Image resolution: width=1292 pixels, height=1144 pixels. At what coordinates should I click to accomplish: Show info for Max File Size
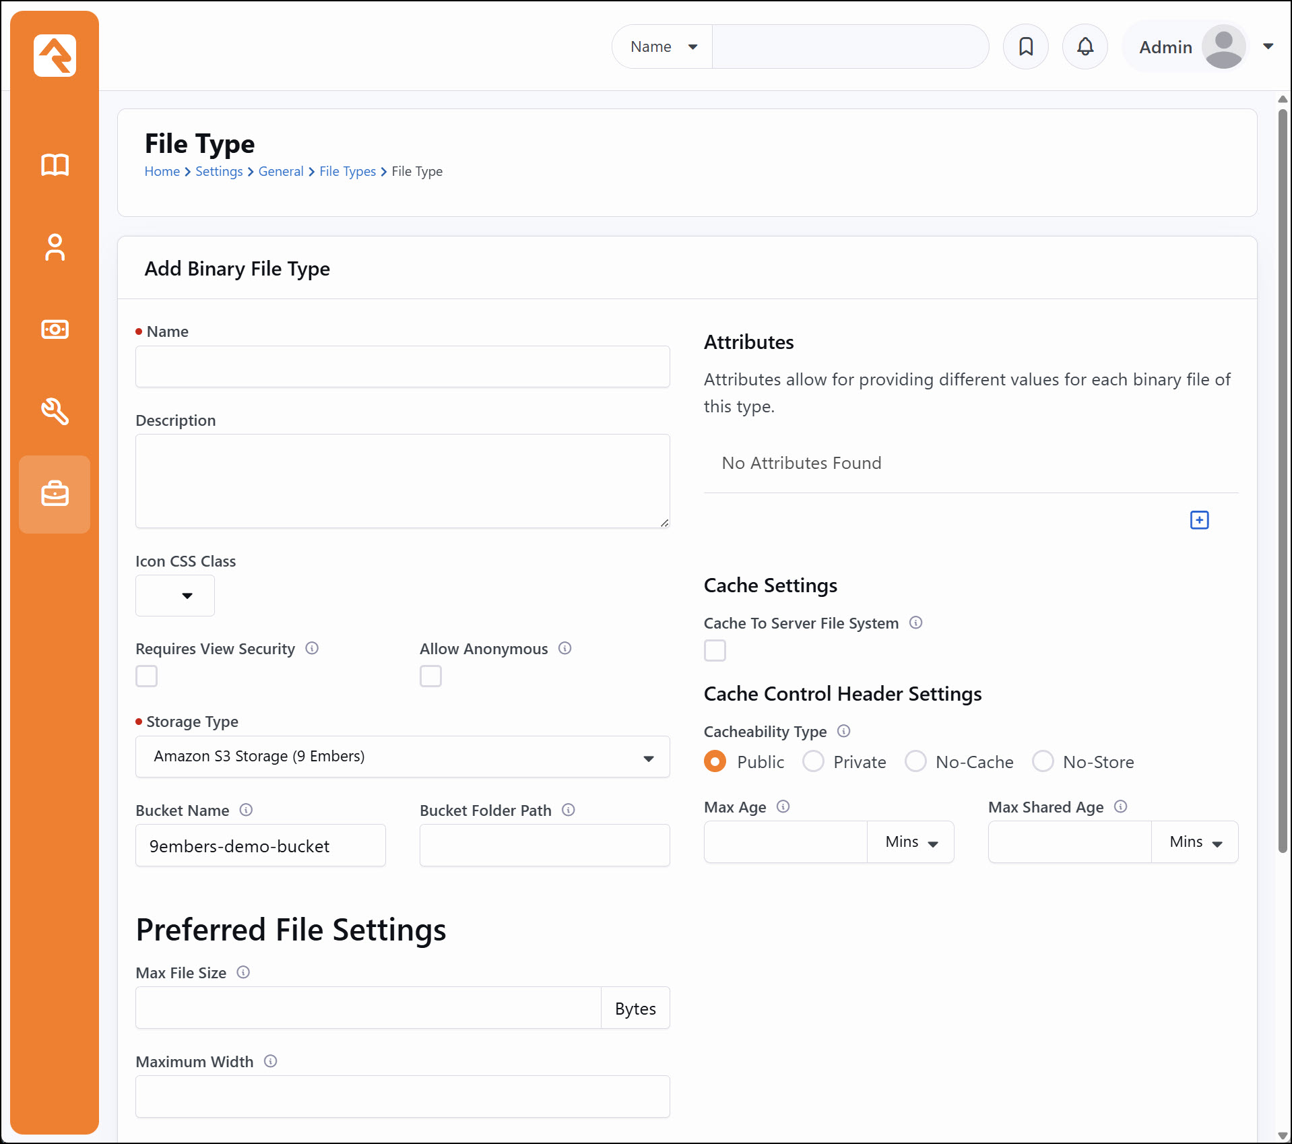[244, 972]
